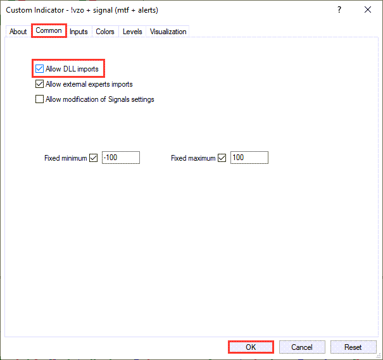Uncheck Allow DLL imports checkbox

[x=39, y=69]
